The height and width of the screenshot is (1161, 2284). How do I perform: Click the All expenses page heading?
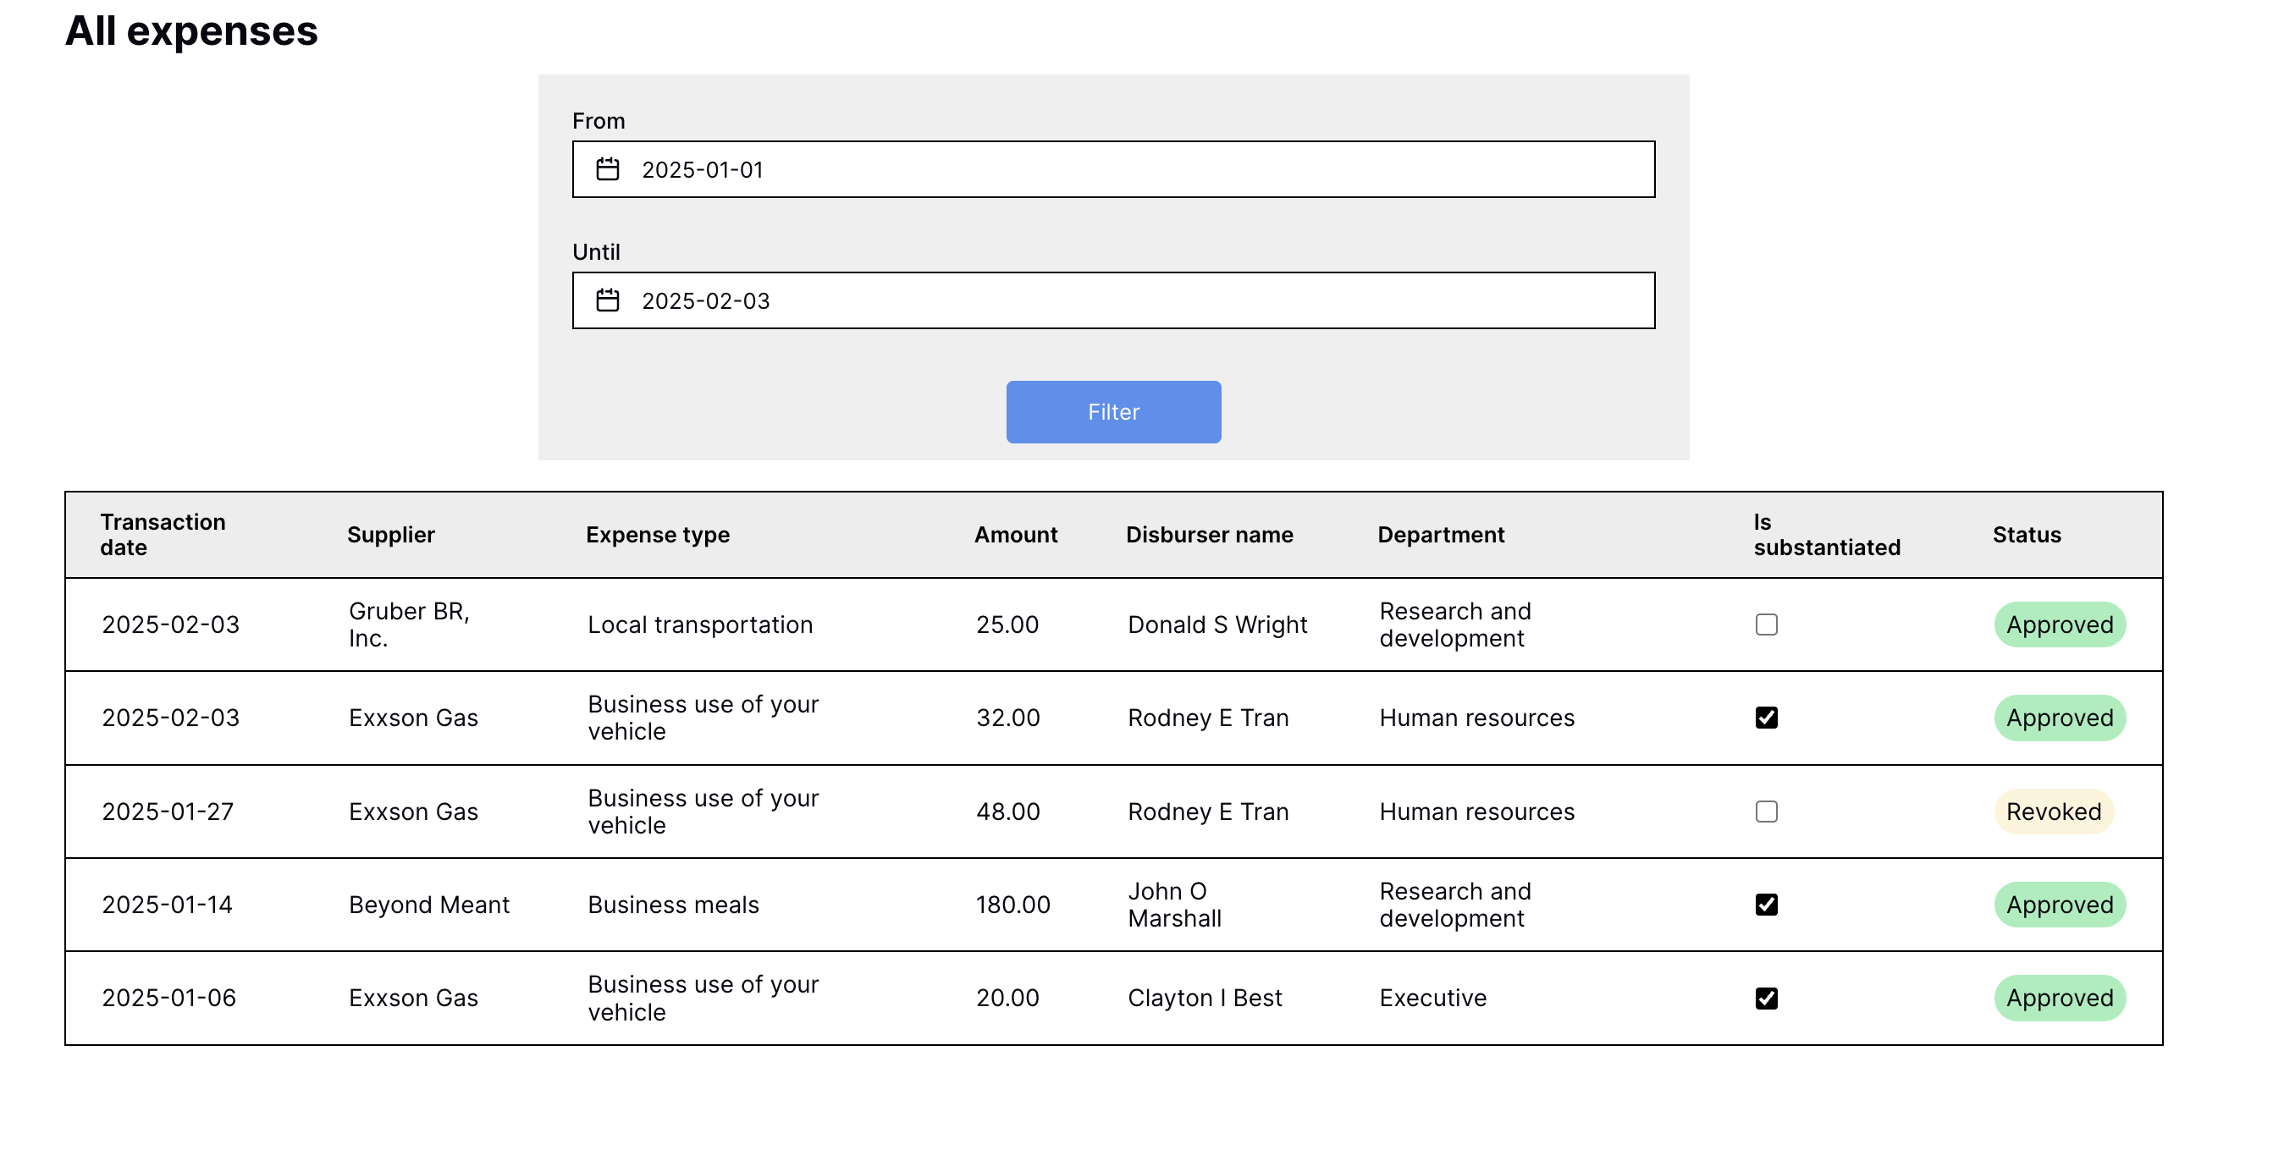tap(190, 31)
